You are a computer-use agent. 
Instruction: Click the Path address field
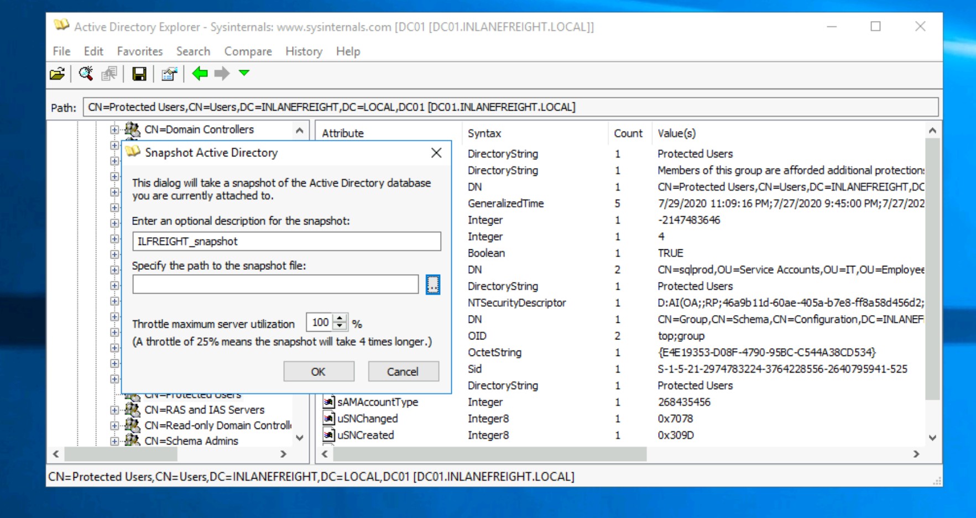coord(510,107)
